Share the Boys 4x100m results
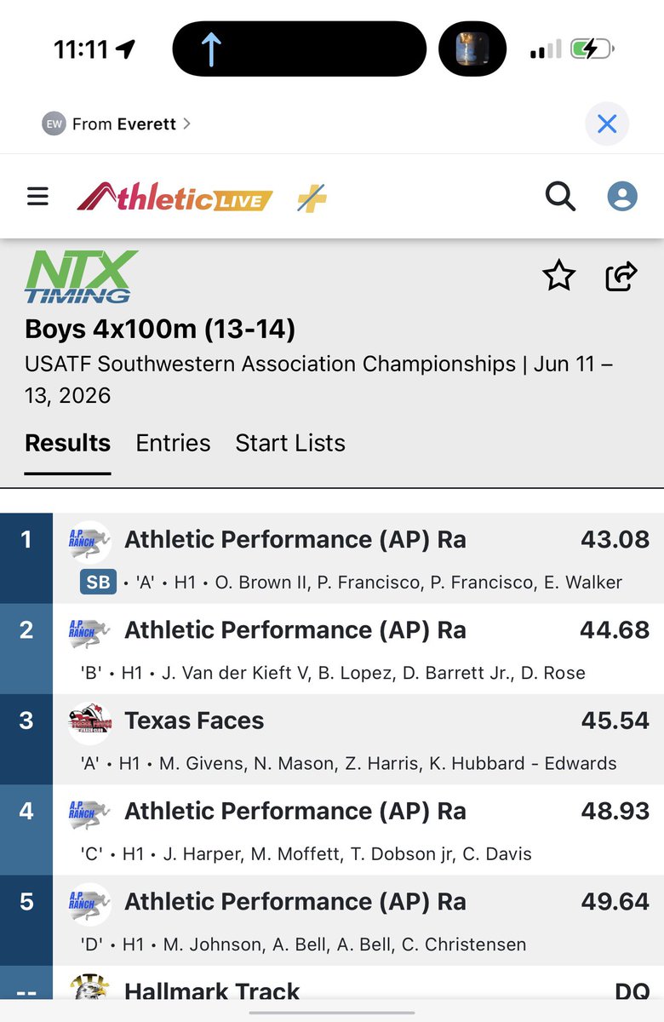 pos(621,276)
